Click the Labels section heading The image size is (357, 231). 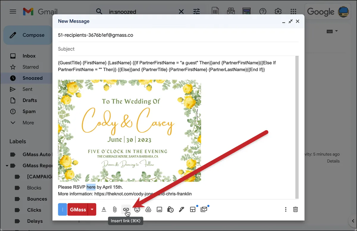18,142
